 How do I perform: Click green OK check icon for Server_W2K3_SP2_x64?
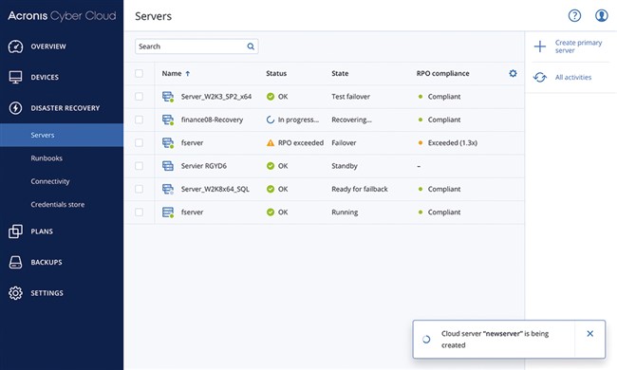tap(271, 97)
